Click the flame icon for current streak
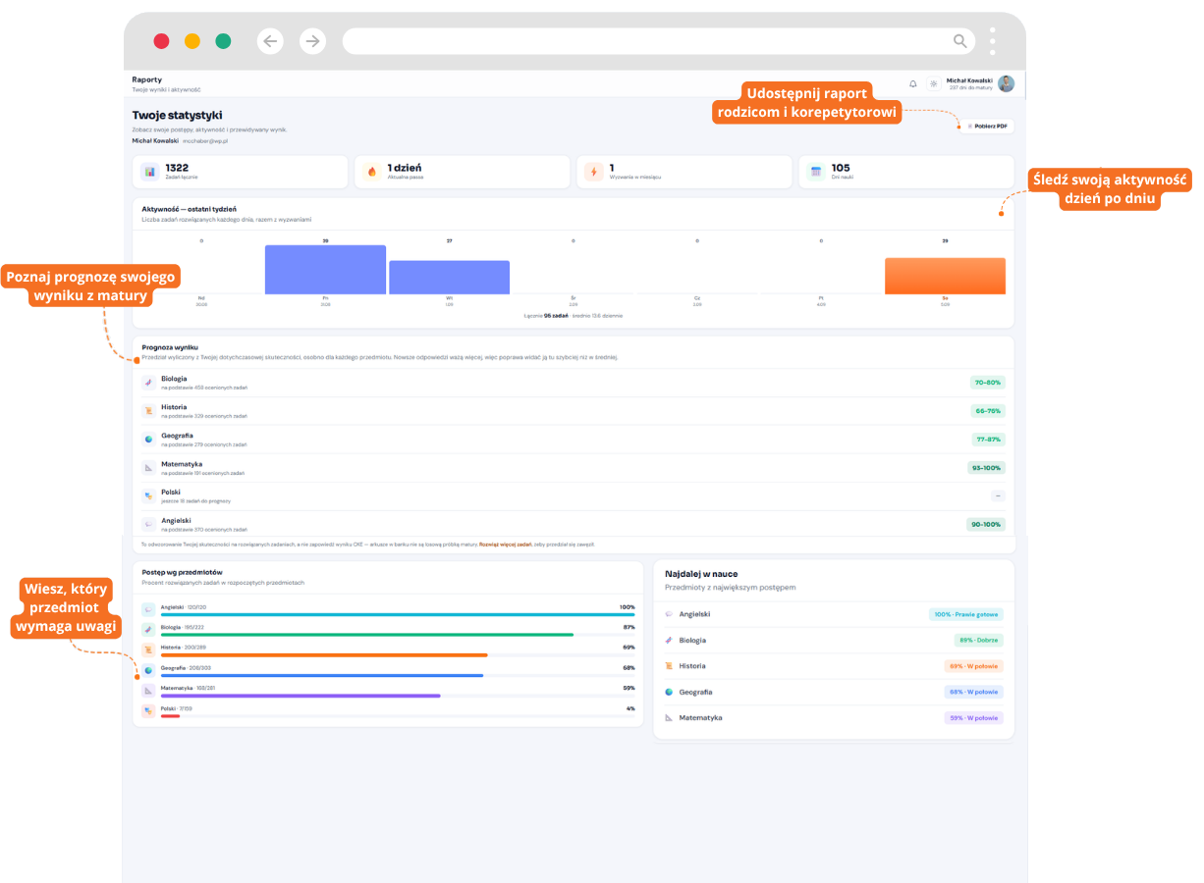1204x883 pixels. click(372, 172)
